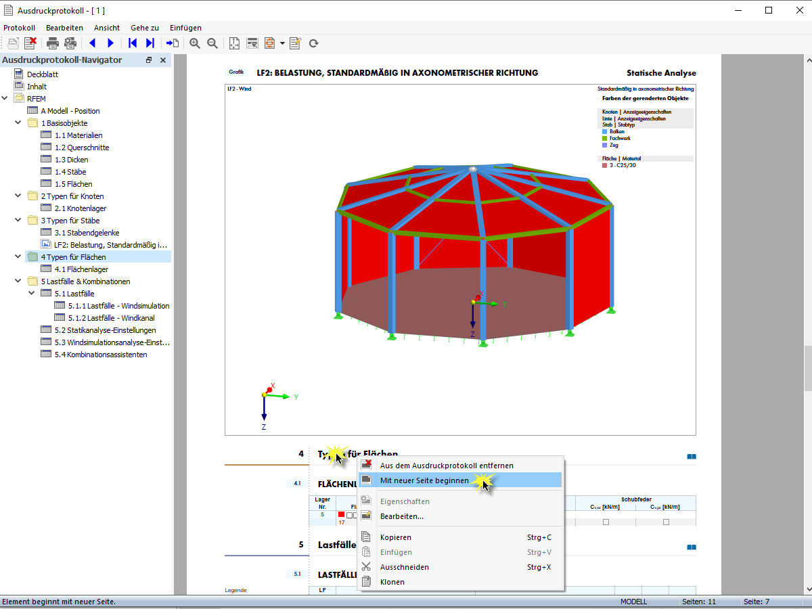This screenshot has height=609, width=812.
Task: Select '2.1 Knotenlager' in the navigator tree
Action: coord(81,208)
